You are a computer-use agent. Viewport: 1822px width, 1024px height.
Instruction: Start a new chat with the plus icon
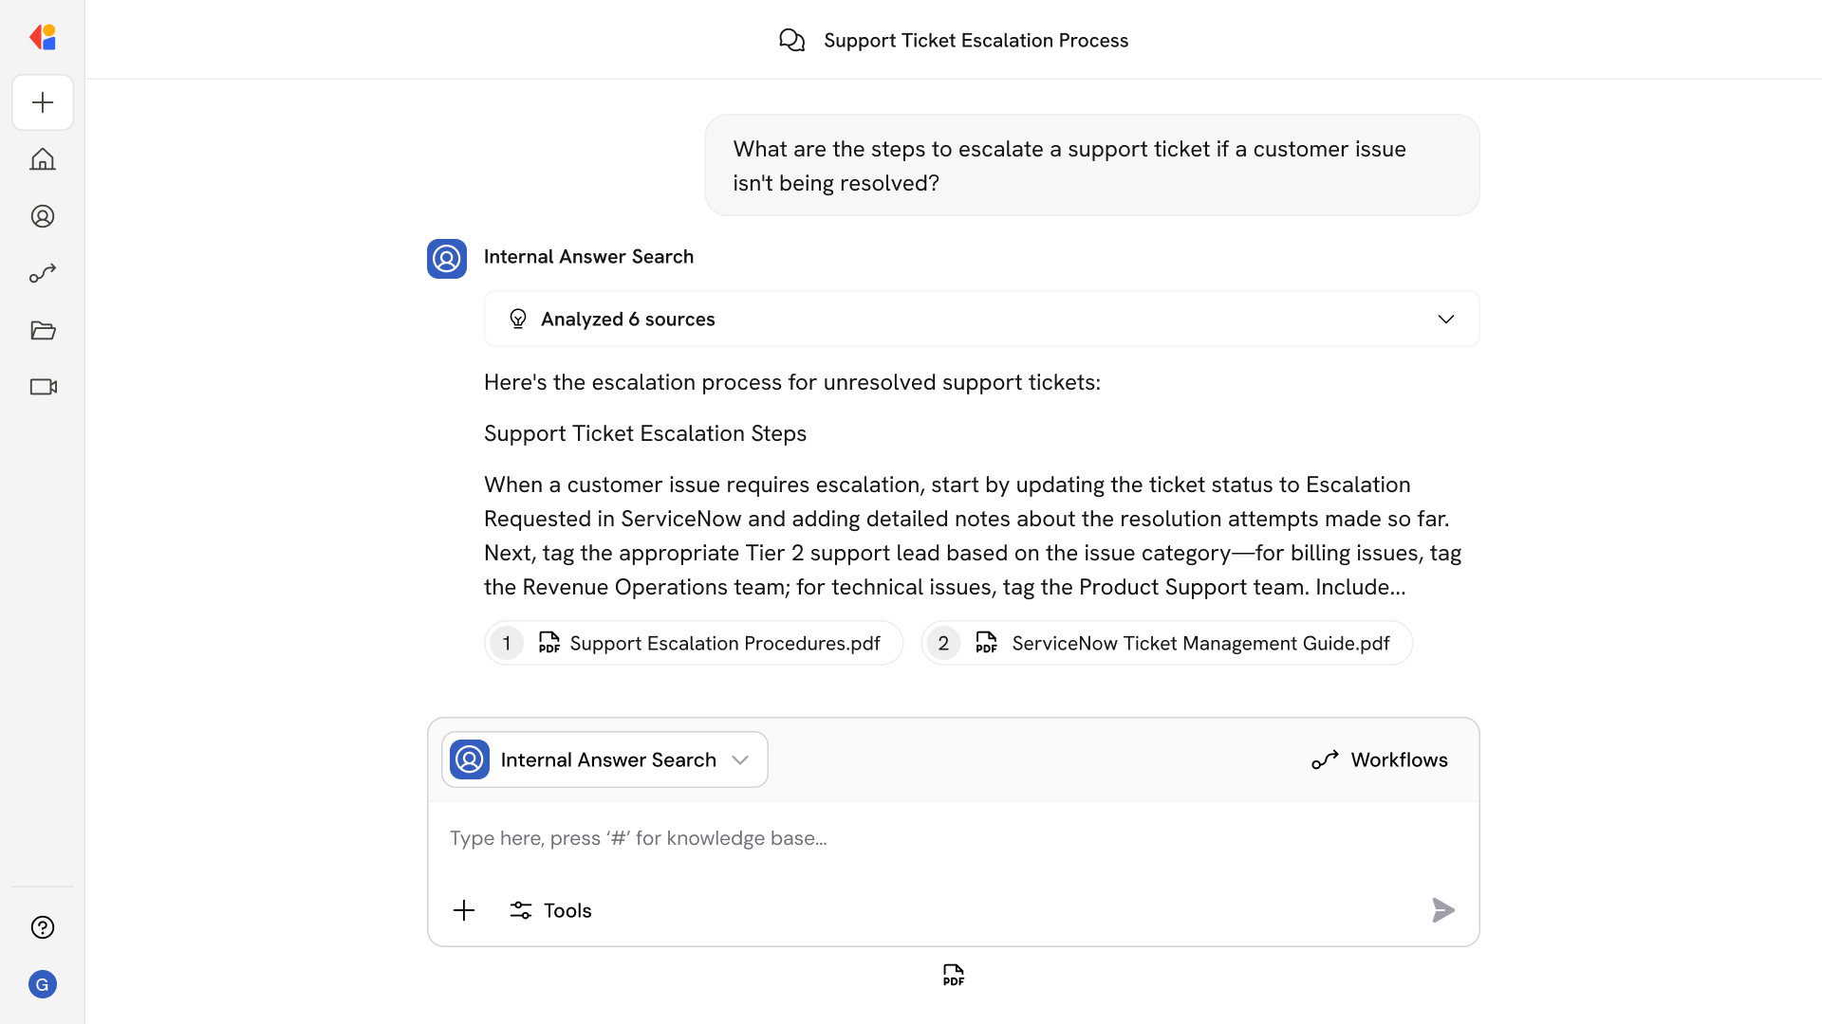[42, 102]
